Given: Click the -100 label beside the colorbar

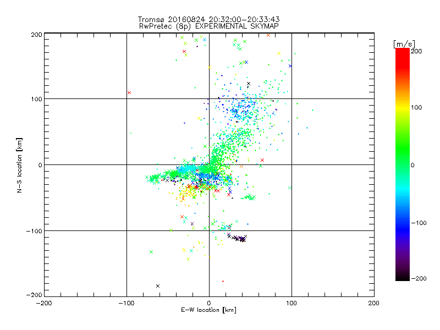Looking at the screenshot, I should 419,223.
